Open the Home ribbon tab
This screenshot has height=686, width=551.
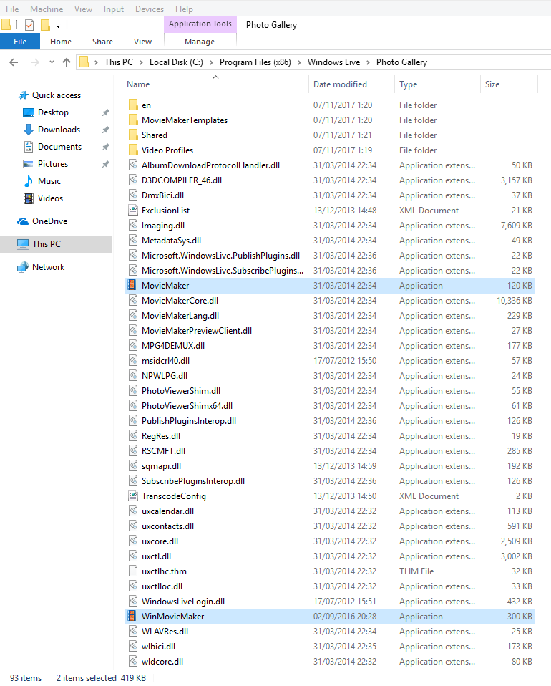(61, 42)
